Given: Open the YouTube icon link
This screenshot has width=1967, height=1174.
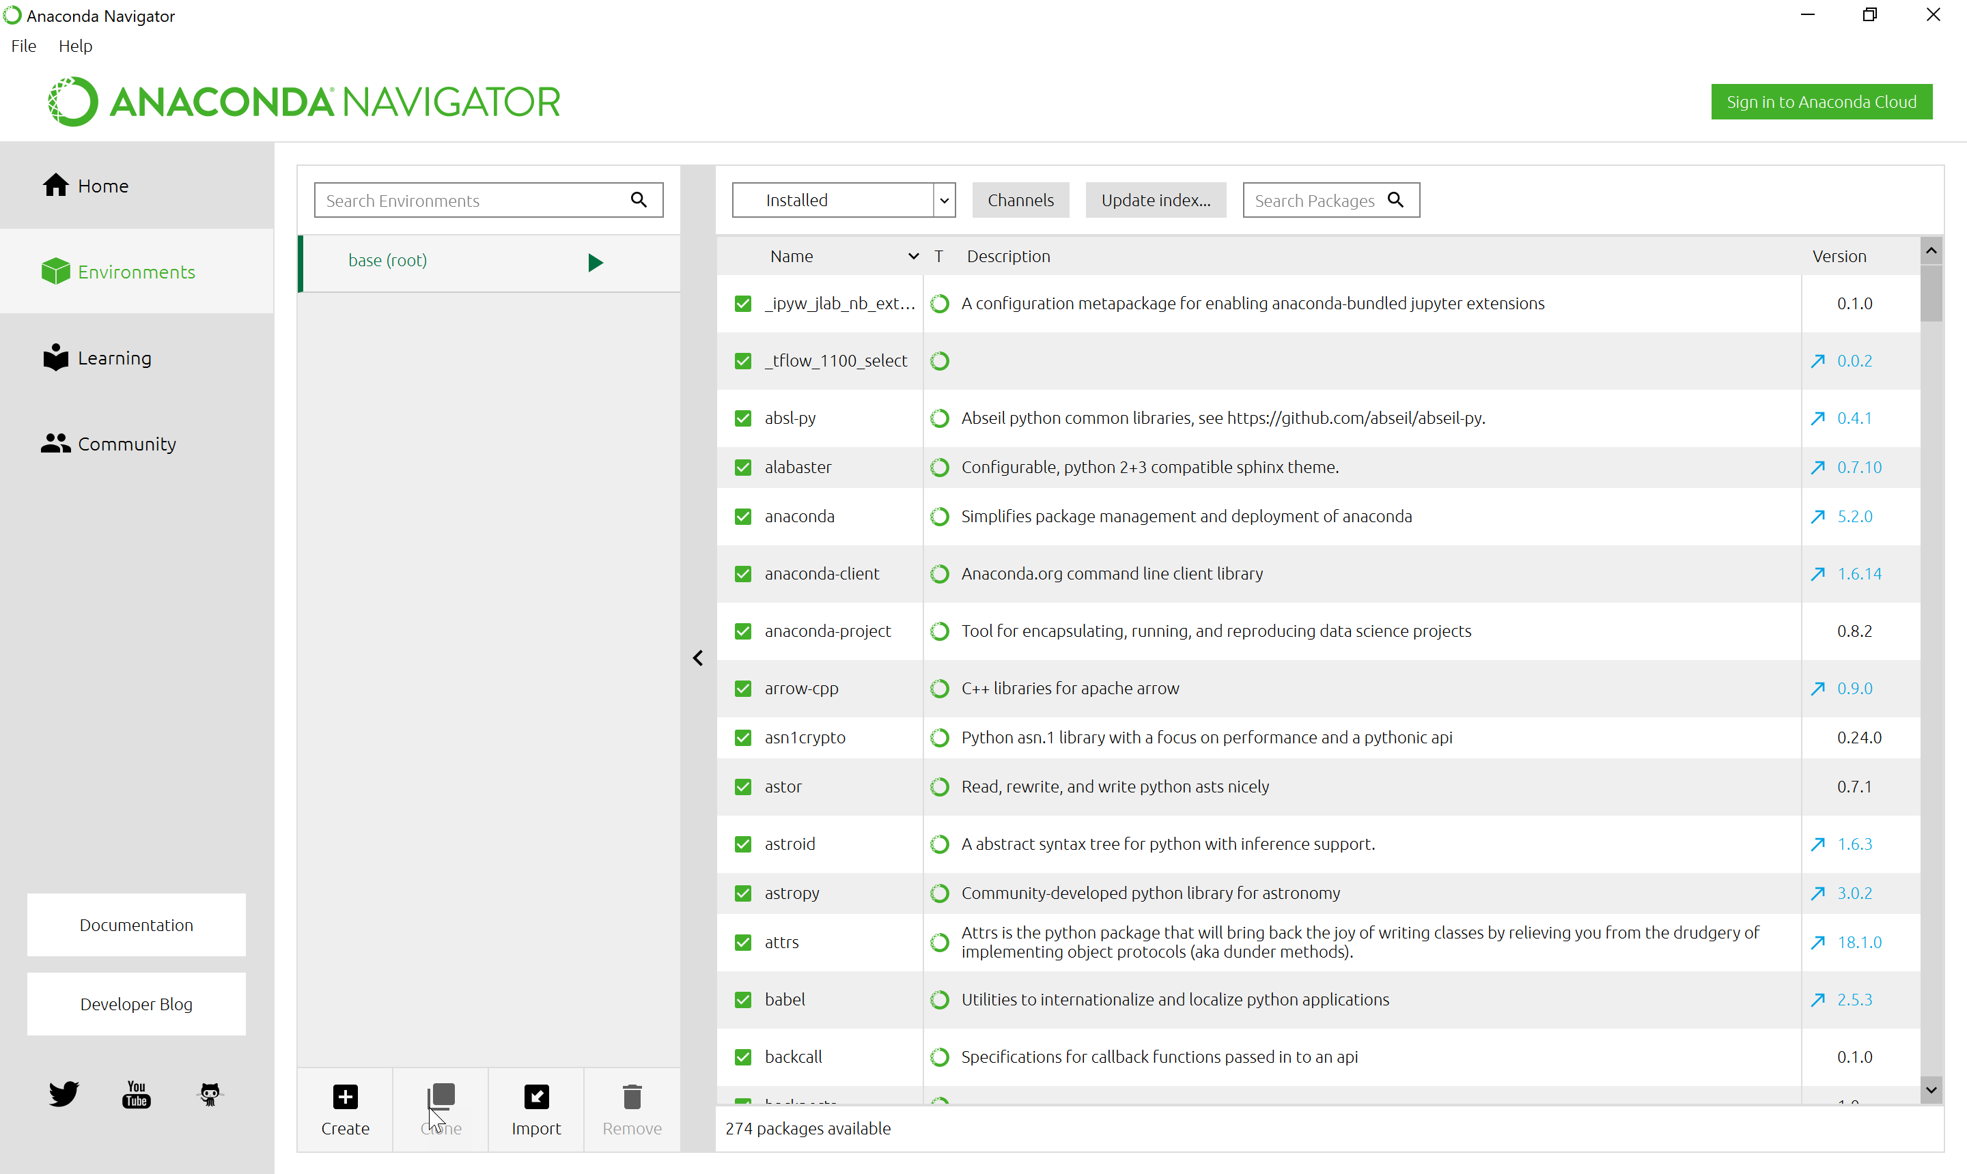Looking at the screenshot, I should click(136, 1094).
